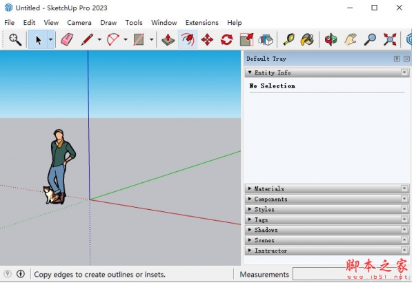The height and width of the screenshot is (283, 414).
Task: Open the Help menu
Action: point(235,23)
